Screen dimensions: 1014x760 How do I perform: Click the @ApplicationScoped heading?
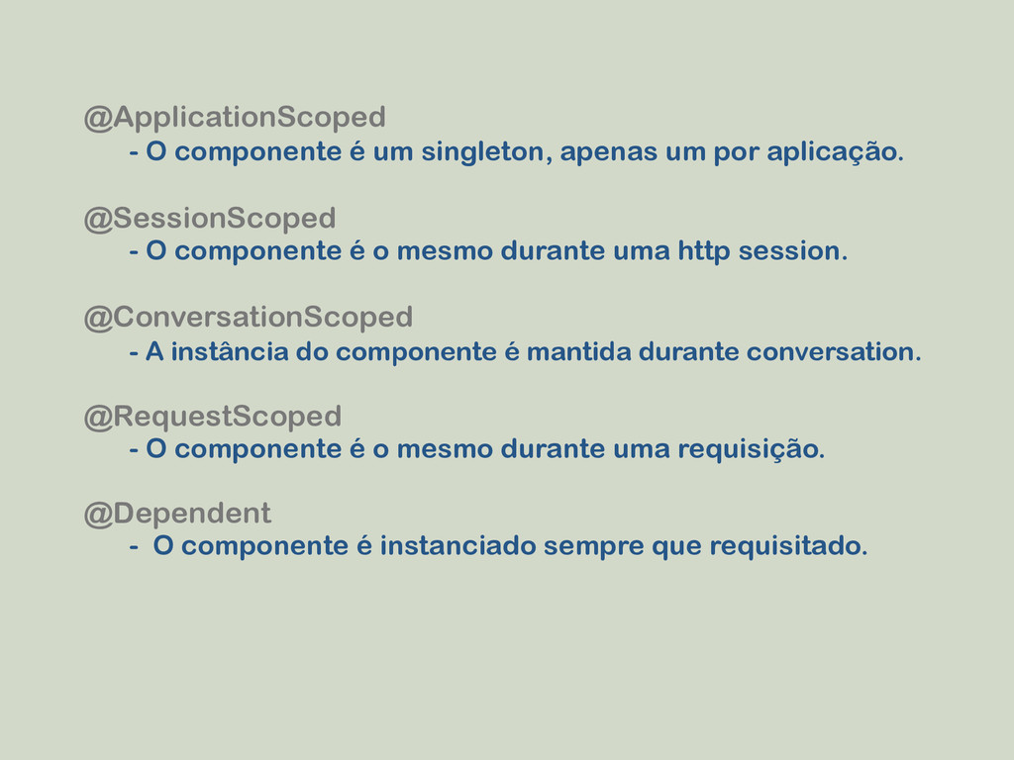[235, 119]
